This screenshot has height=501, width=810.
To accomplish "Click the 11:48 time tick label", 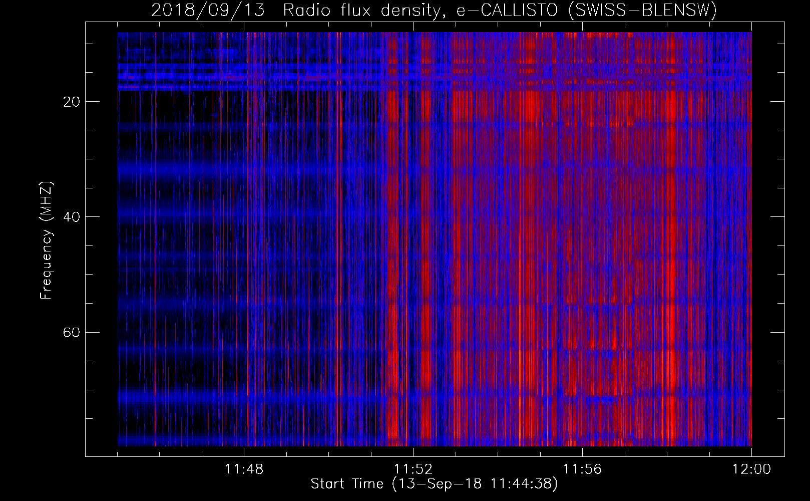I will (x=244, y=469).
